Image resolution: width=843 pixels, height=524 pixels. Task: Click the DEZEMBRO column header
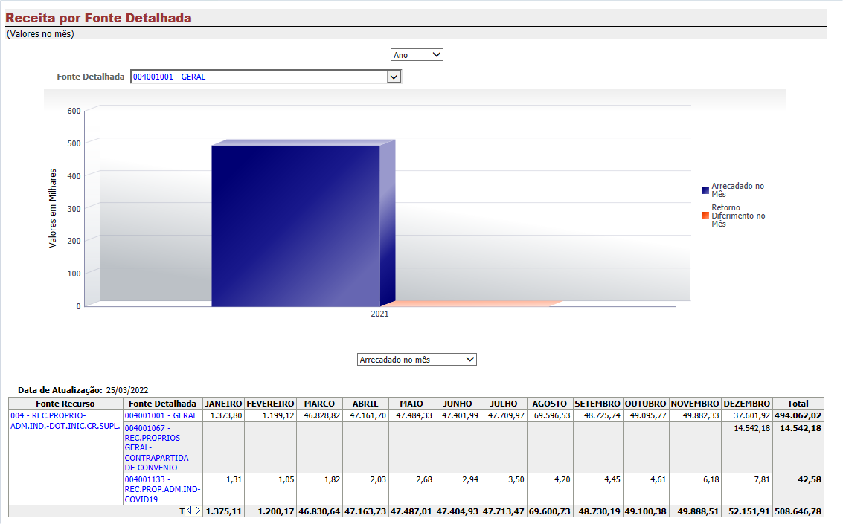click(746, 404)
